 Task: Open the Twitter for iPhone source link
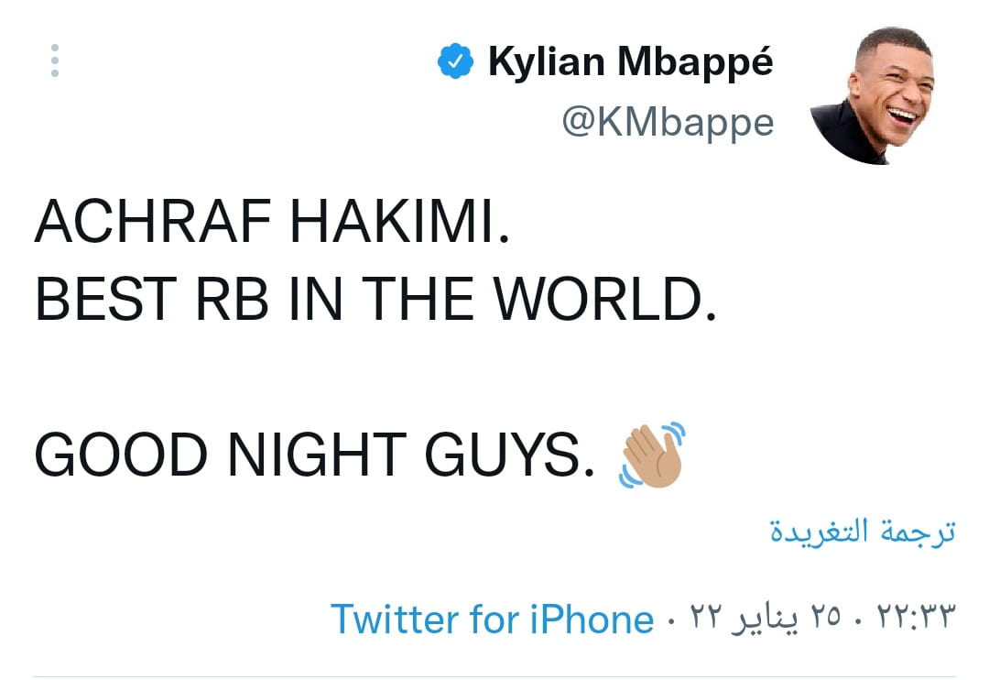point(492,619)
